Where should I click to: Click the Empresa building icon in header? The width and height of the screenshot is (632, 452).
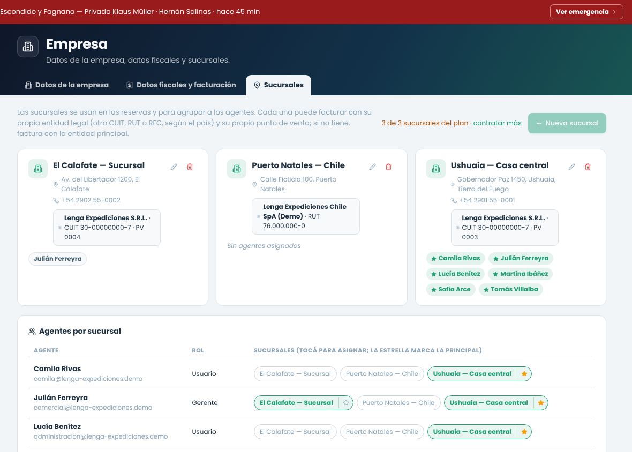[28, 47]
